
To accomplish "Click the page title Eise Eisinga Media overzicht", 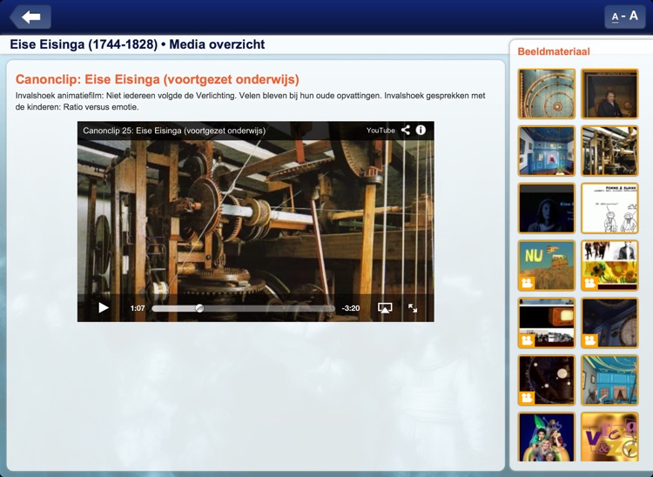I will (137, 44).
